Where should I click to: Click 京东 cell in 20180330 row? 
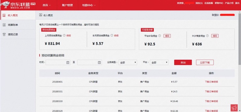tap(120, 101)
